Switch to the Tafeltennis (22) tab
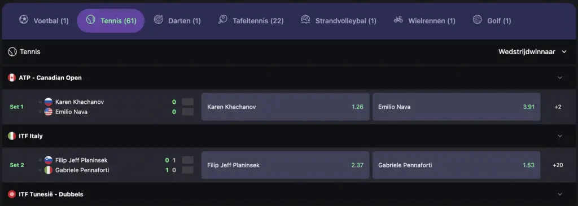Image resolution: width=578 pixels, height=206 pixels. tap(251, 21)
